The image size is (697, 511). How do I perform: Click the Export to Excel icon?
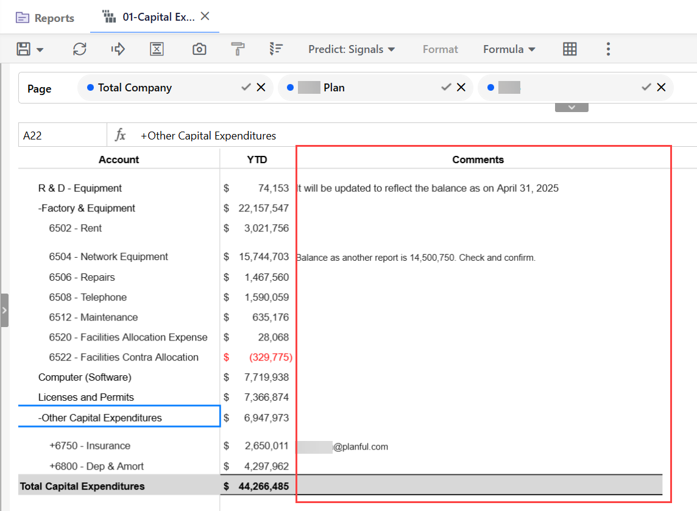pos(157,49)
